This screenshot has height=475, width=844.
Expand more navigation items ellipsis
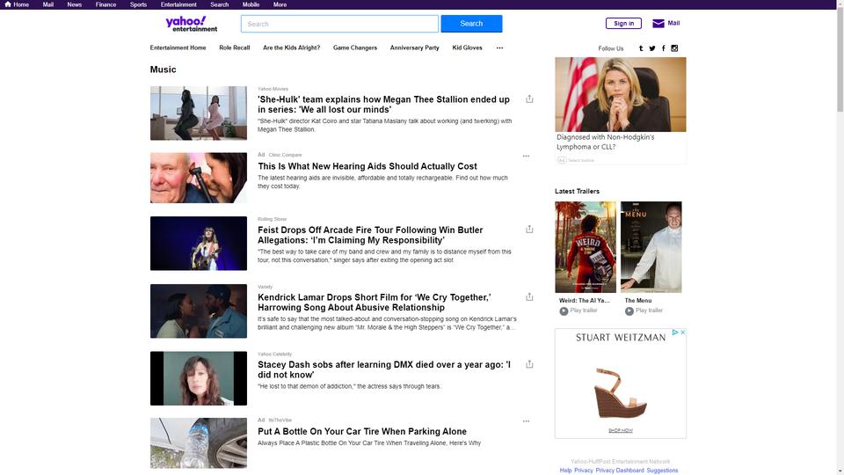click(x=499, y=47)
